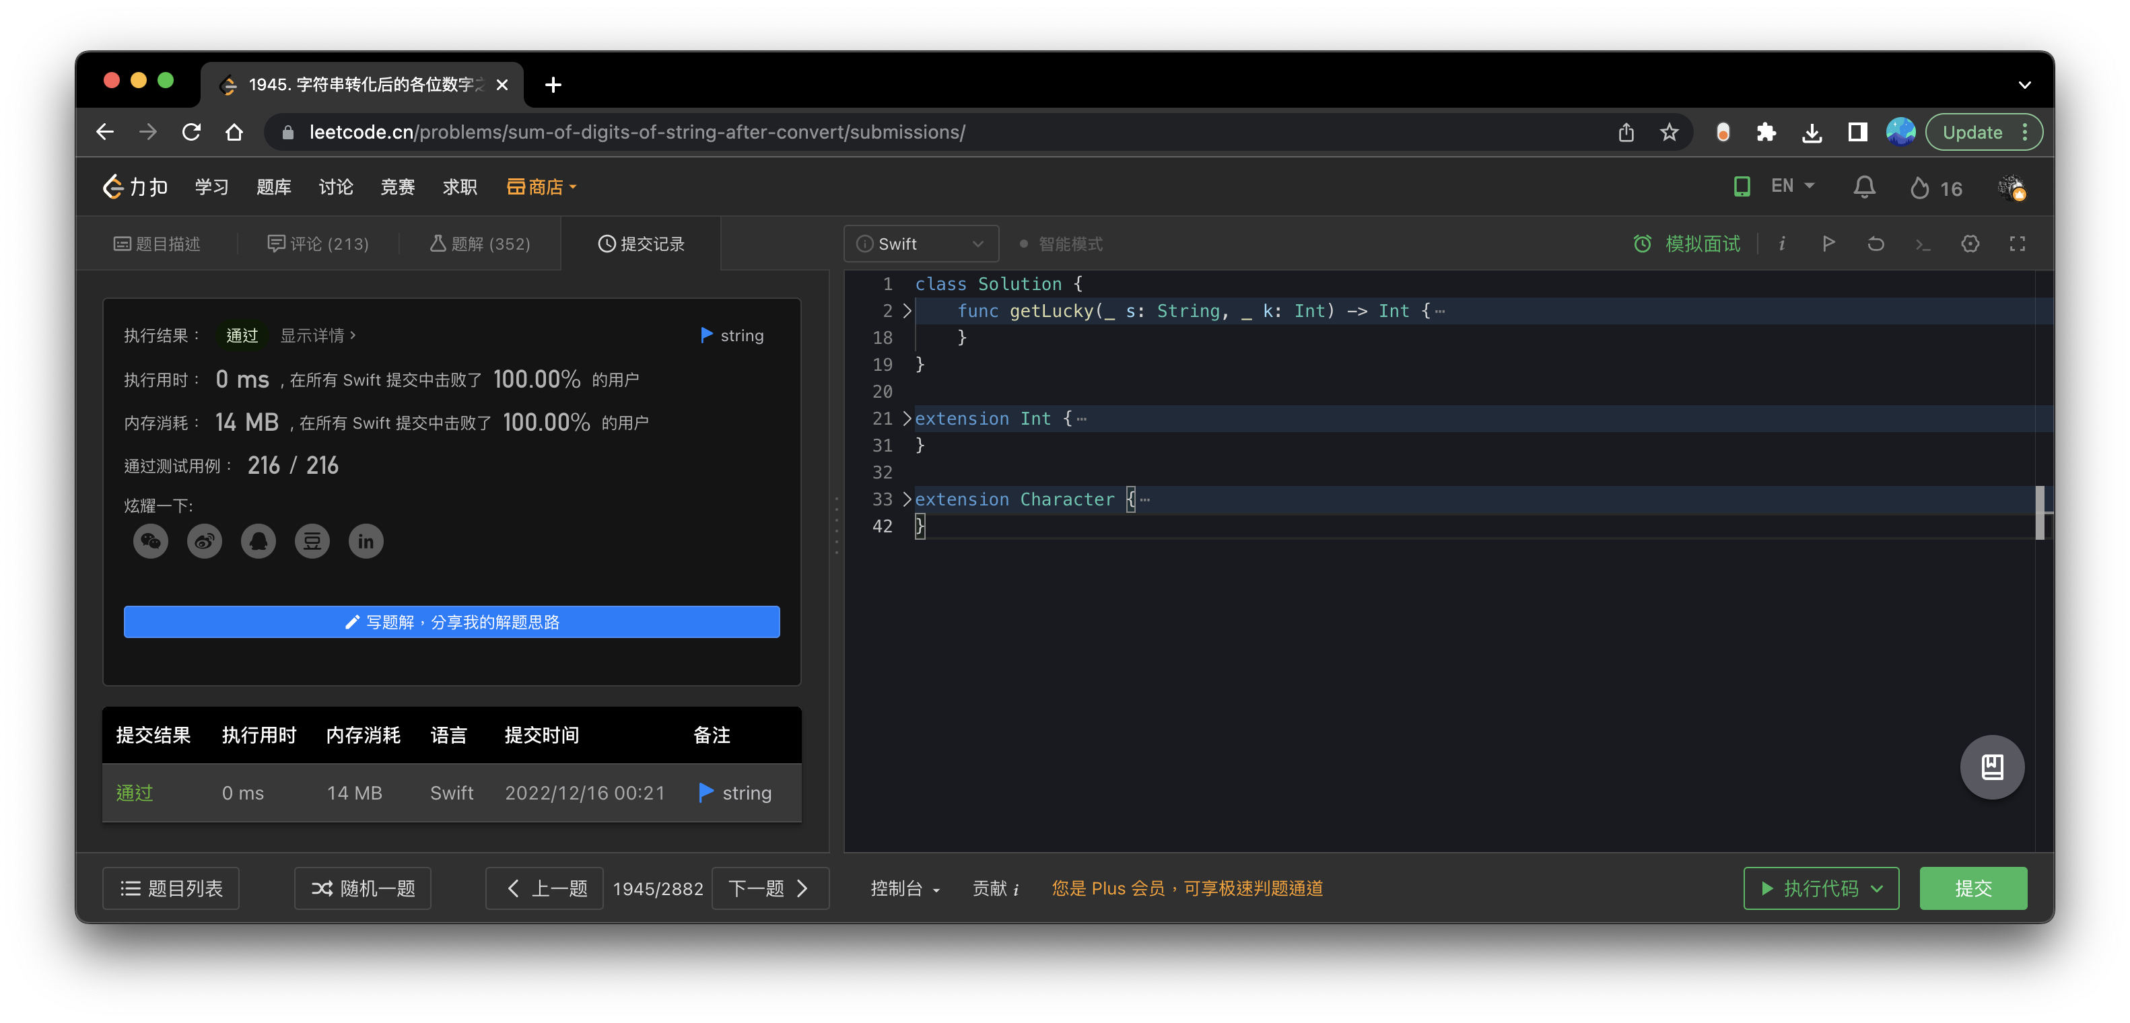The image size is (2130, 1023).
Task: Expand folded getLucky function at line 2
Action: [x=907, y=311]
